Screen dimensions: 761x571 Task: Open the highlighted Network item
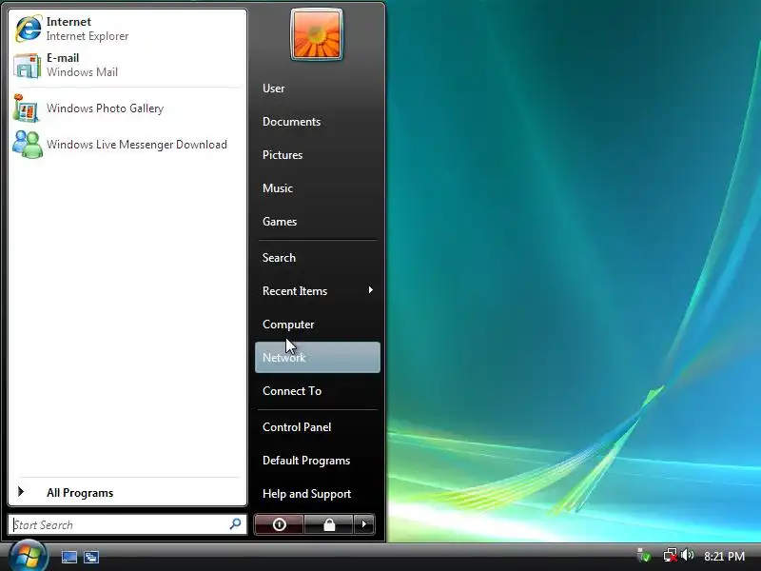pyautogui.click(x=318, y=358)
